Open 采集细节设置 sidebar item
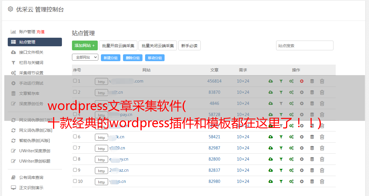369x196 pixels. click(x=31, y=73)
